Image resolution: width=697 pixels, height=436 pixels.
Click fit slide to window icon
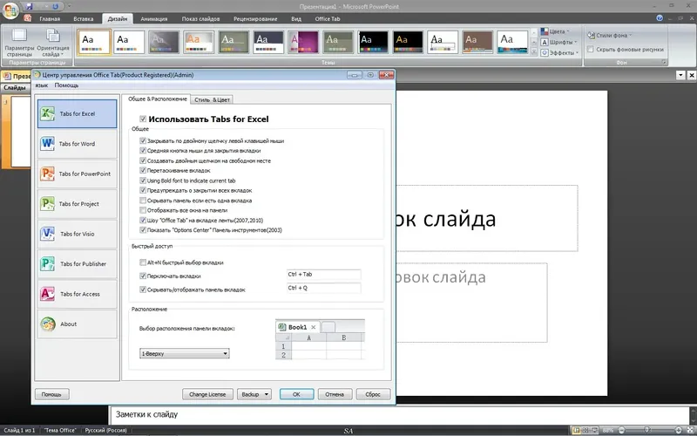(689, 430)
